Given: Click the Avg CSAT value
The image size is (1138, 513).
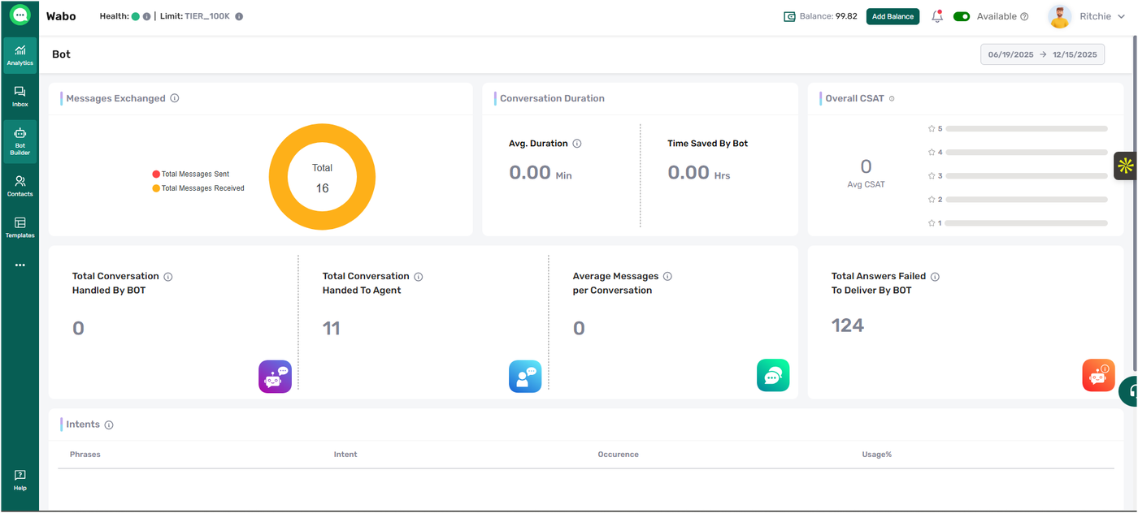Looking at the screenshot, I should 866,166.
